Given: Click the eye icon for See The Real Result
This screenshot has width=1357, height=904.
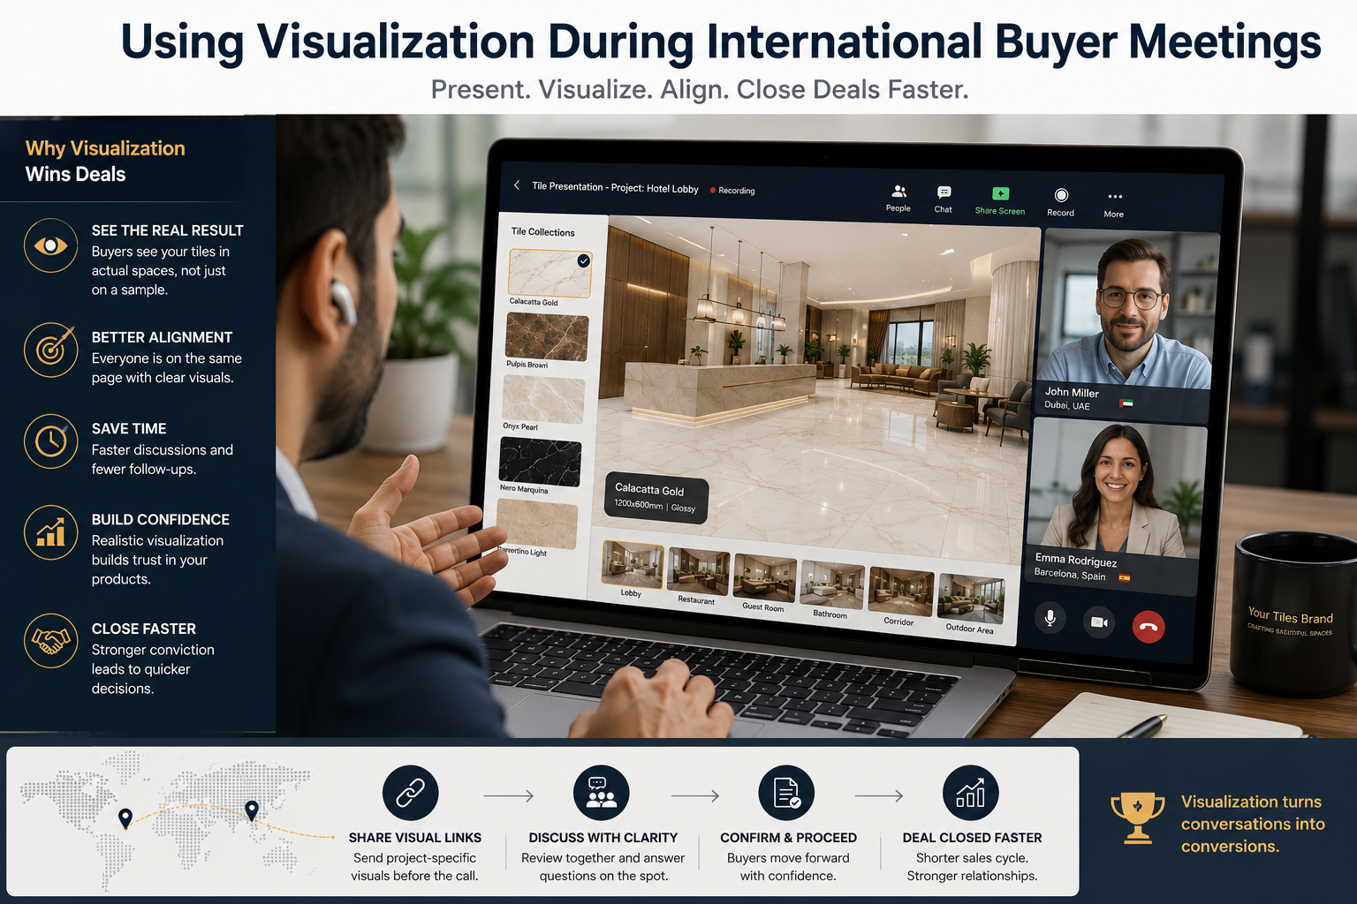Looking at the screenshot, I should (x=50, y=245).
